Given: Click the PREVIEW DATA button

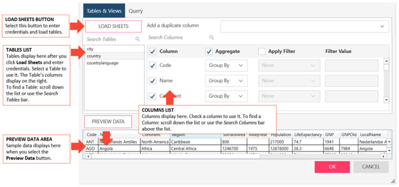Looking at the screenshot, I should point(108,122).
